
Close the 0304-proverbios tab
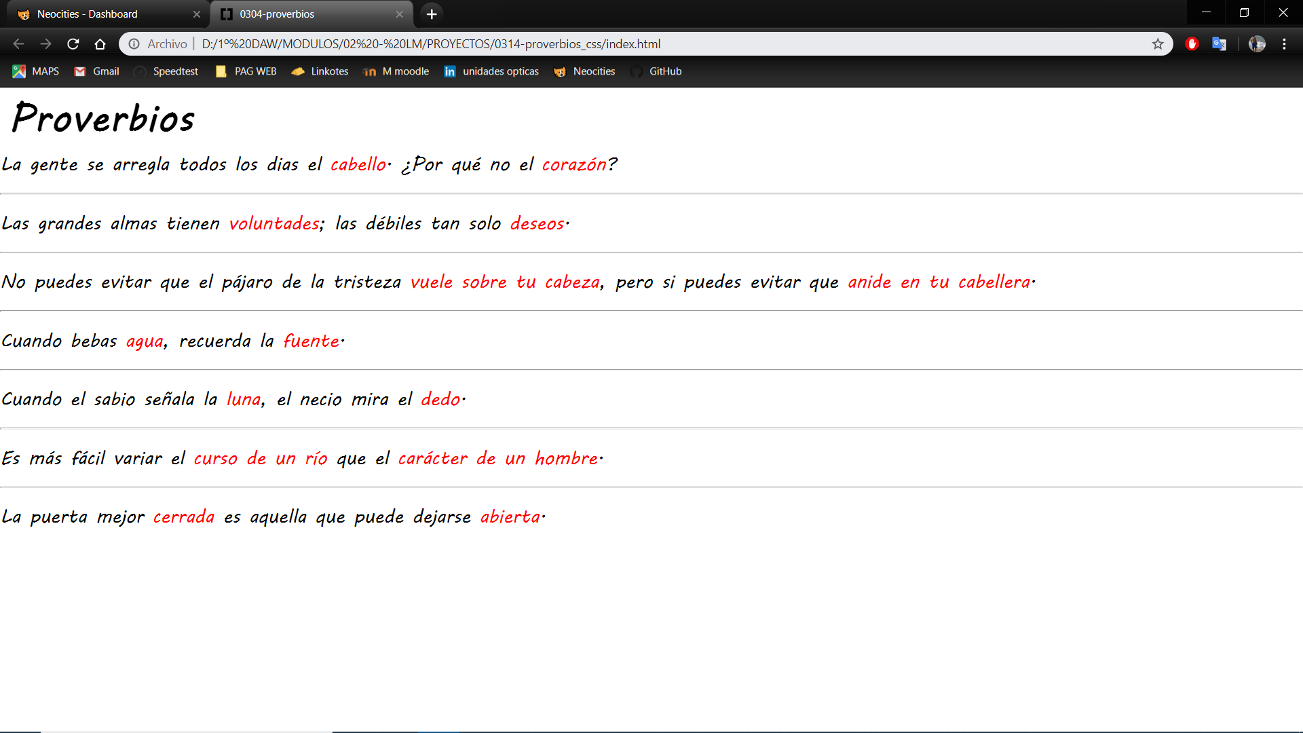coord(399,14)
